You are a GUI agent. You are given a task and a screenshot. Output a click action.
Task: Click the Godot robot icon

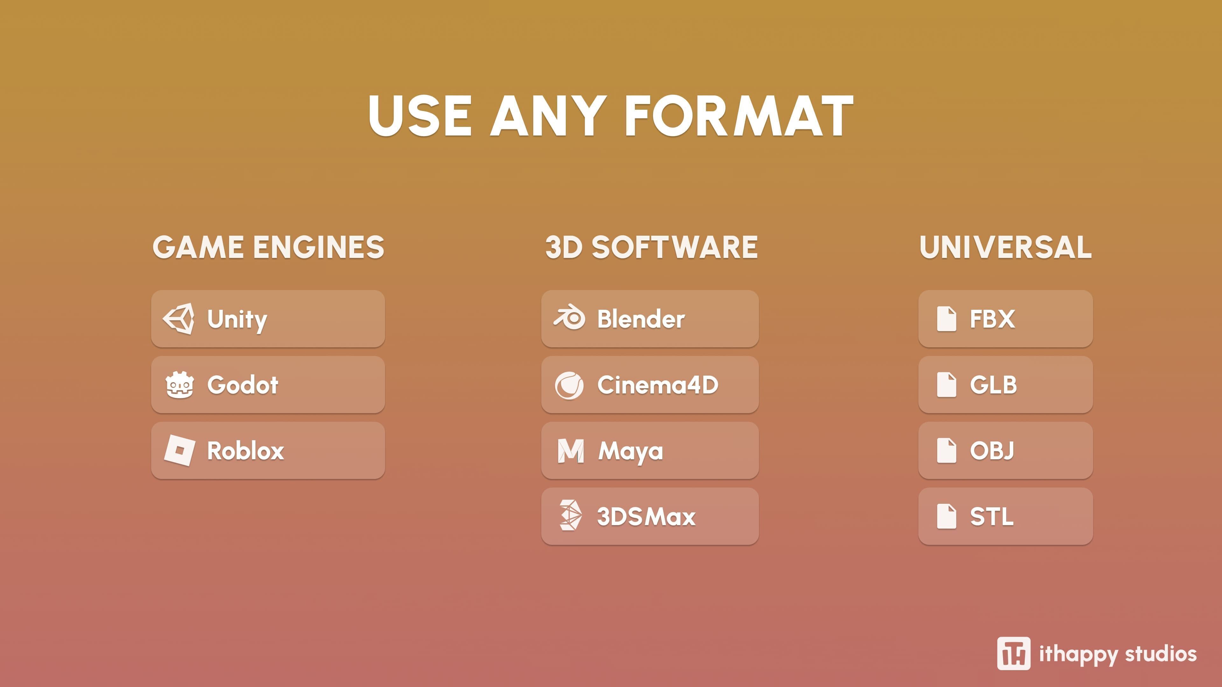click(x=179, y=385)
